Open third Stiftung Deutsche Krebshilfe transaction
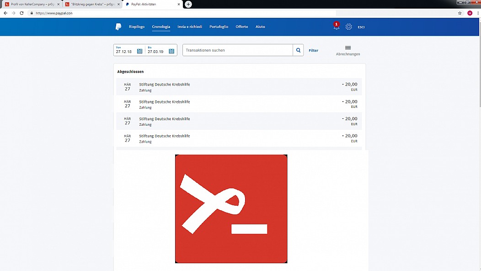The width and height of the screenshot is (481, 271). (239, 121)
